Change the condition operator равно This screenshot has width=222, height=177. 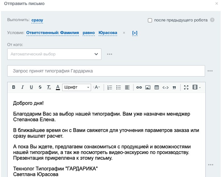point(89,33)
